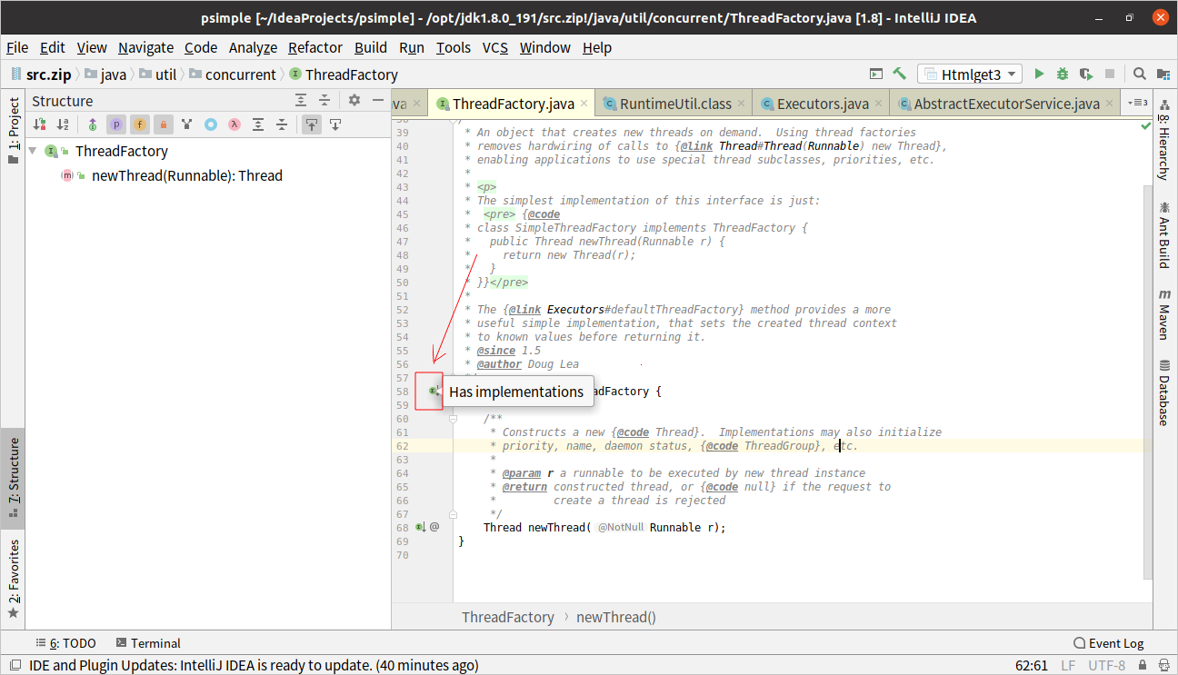Close the Executors.java tab

(x=878, y=104)
